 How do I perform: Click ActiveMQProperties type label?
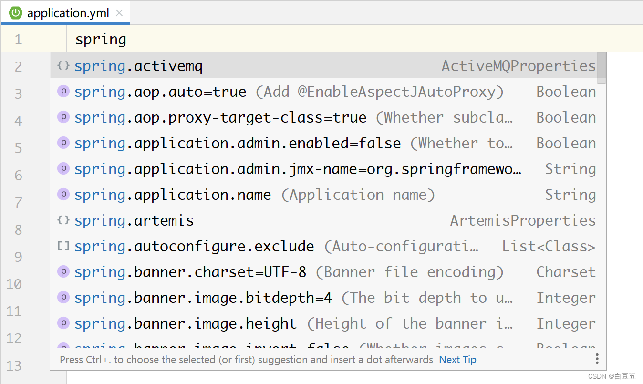point(519,66)
